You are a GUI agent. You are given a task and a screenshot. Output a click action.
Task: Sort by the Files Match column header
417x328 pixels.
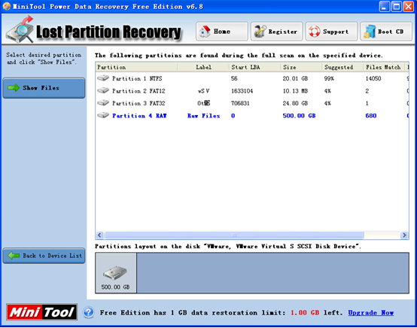pos(384,67)
